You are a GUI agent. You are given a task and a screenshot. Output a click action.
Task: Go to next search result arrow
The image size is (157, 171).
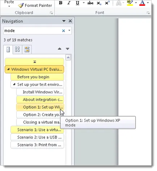click(67, 49)
